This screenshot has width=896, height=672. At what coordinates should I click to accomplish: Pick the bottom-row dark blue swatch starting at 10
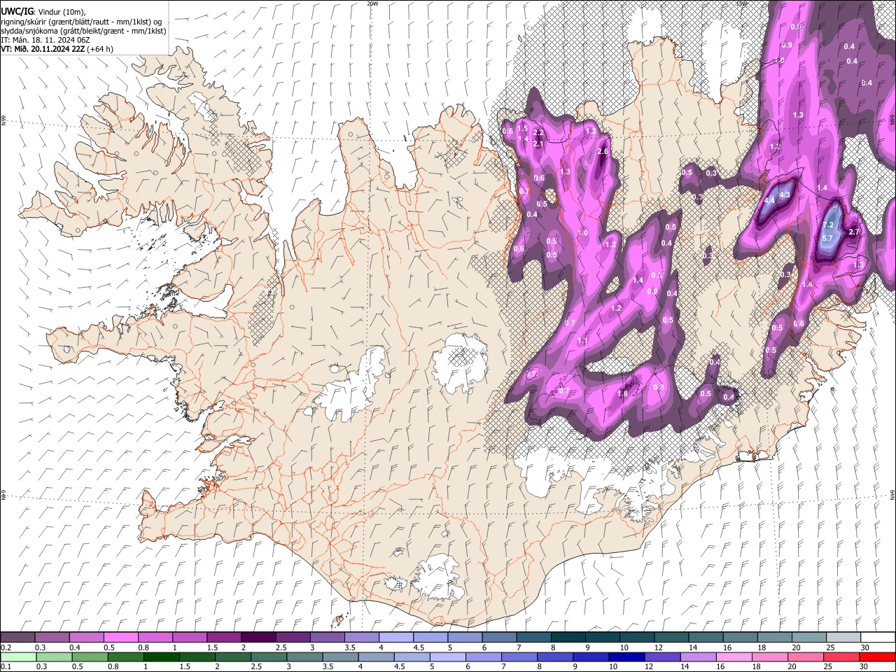point(627,657)
